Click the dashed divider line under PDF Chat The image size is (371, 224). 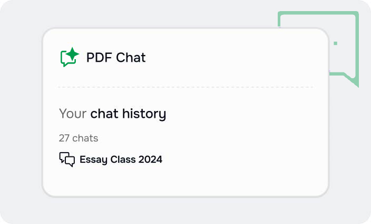(x=185, y=87)
